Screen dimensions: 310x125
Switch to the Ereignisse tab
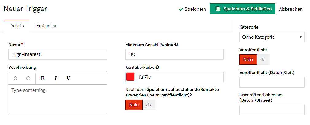[47, 26]
